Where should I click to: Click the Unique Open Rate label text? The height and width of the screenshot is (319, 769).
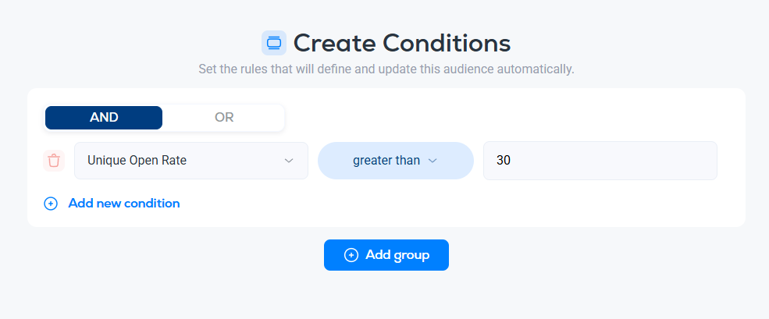point(137,161)
